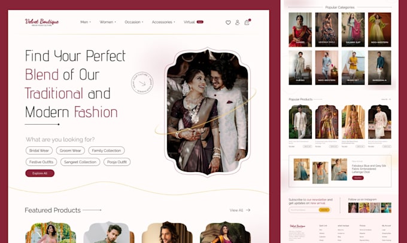Image resolution: width=407 pixels, height=243 pixels.
Task: Open second Featured Products card, man with short hair
Action: (109, 232)
